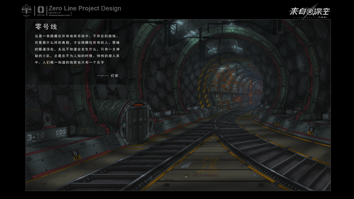The image size is (354, 199).
Task: Click the Zero Line "0" logo
Action: (41, 10)
